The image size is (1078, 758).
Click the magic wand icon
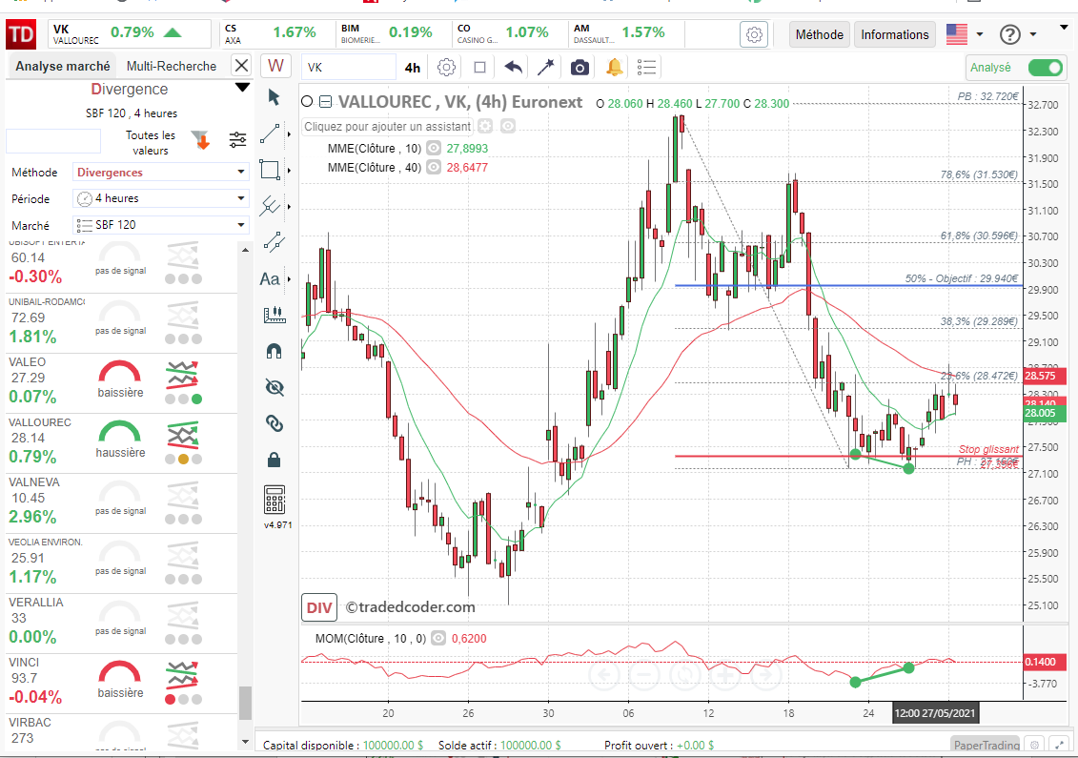tap(546, 67)
